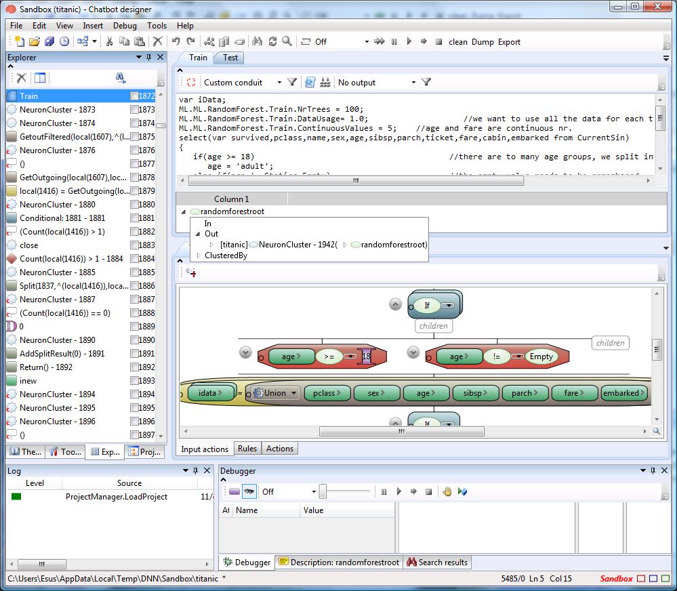677x591 pixels.
Task: Click the stop square in main toolbar
Action: tap(438, 41)
